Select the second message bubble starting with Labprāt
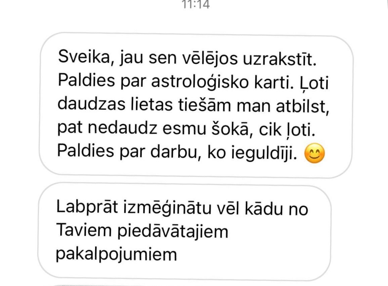The height and width of the screenshot is (286, 388). (x=184, y=231)
